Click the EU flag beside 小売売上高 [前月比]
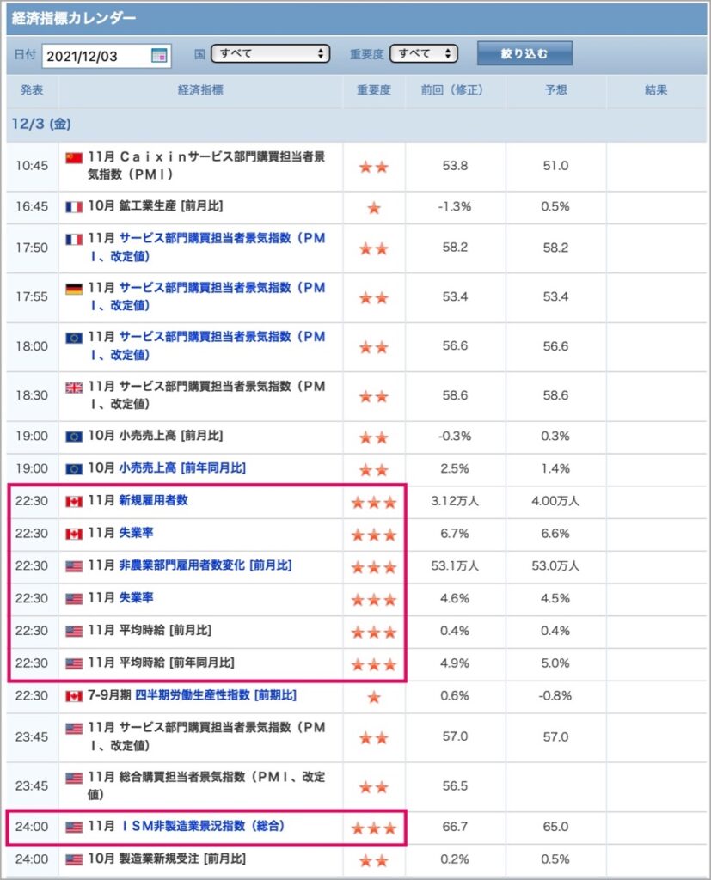Screen dimensions: 711x880 click(74, 437)
